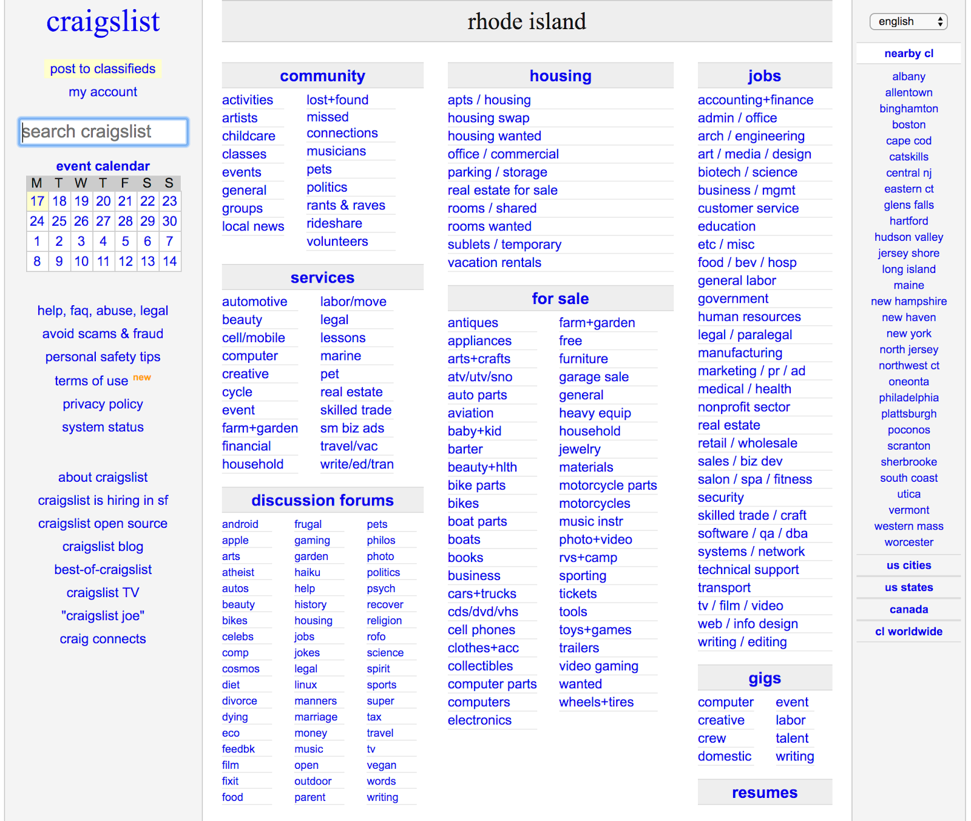971x821 pixels.
Task: Open antiques for sale
Action: pyautogui.click(x=473, y=323)
